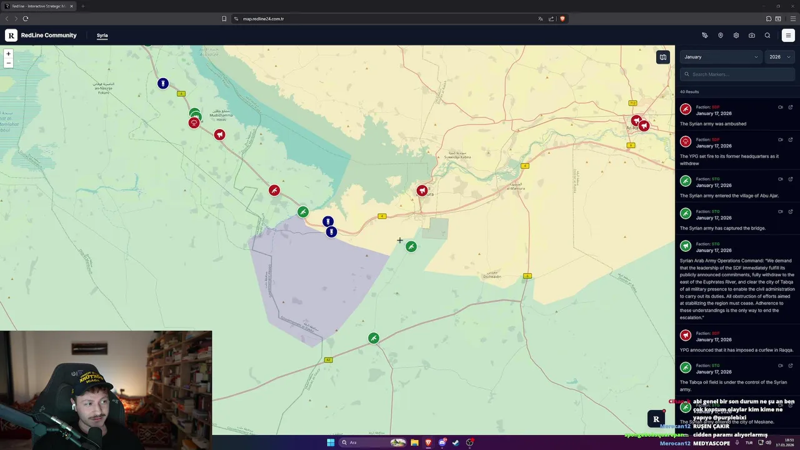Open video icon for ambush entry
This screenshot has height=450, width=800.
[x=781, y=107]
